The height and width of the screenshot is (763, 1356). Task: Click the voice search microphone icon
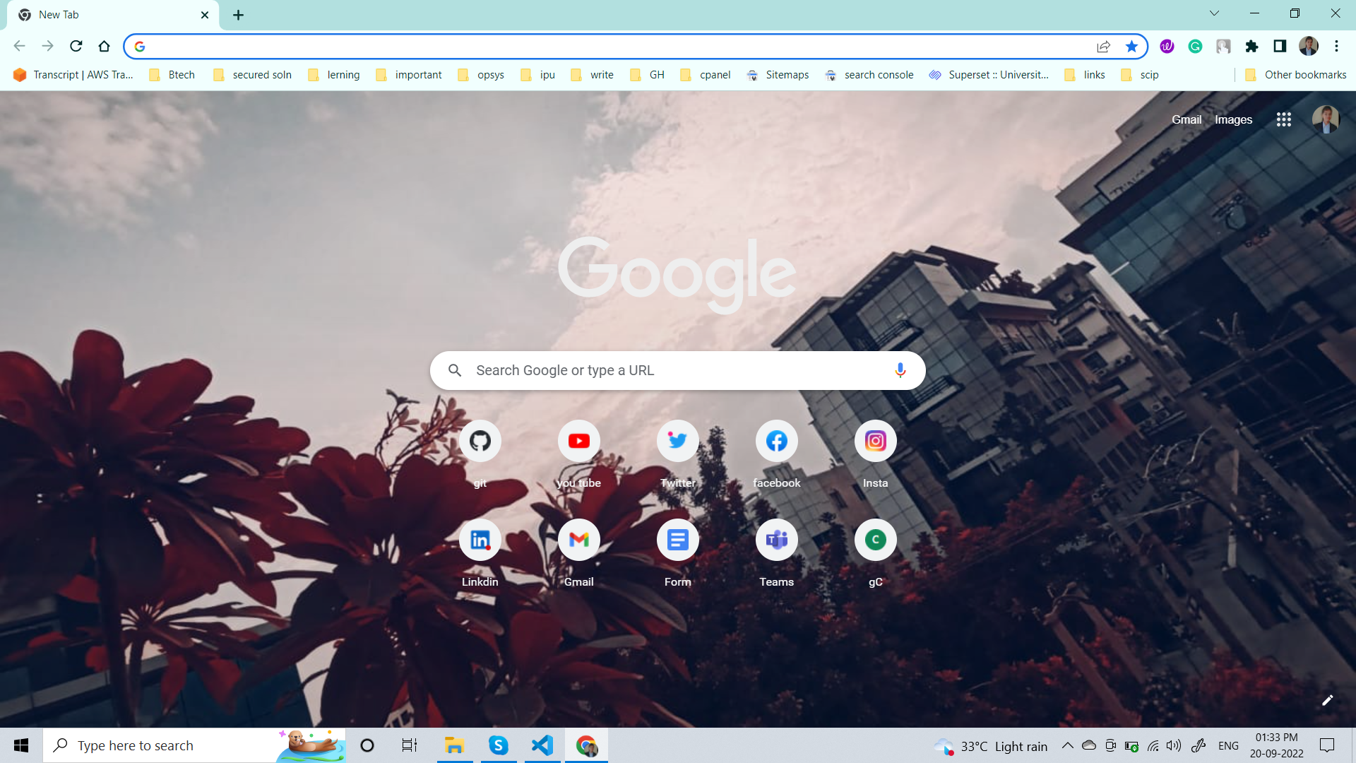[900, 370]
